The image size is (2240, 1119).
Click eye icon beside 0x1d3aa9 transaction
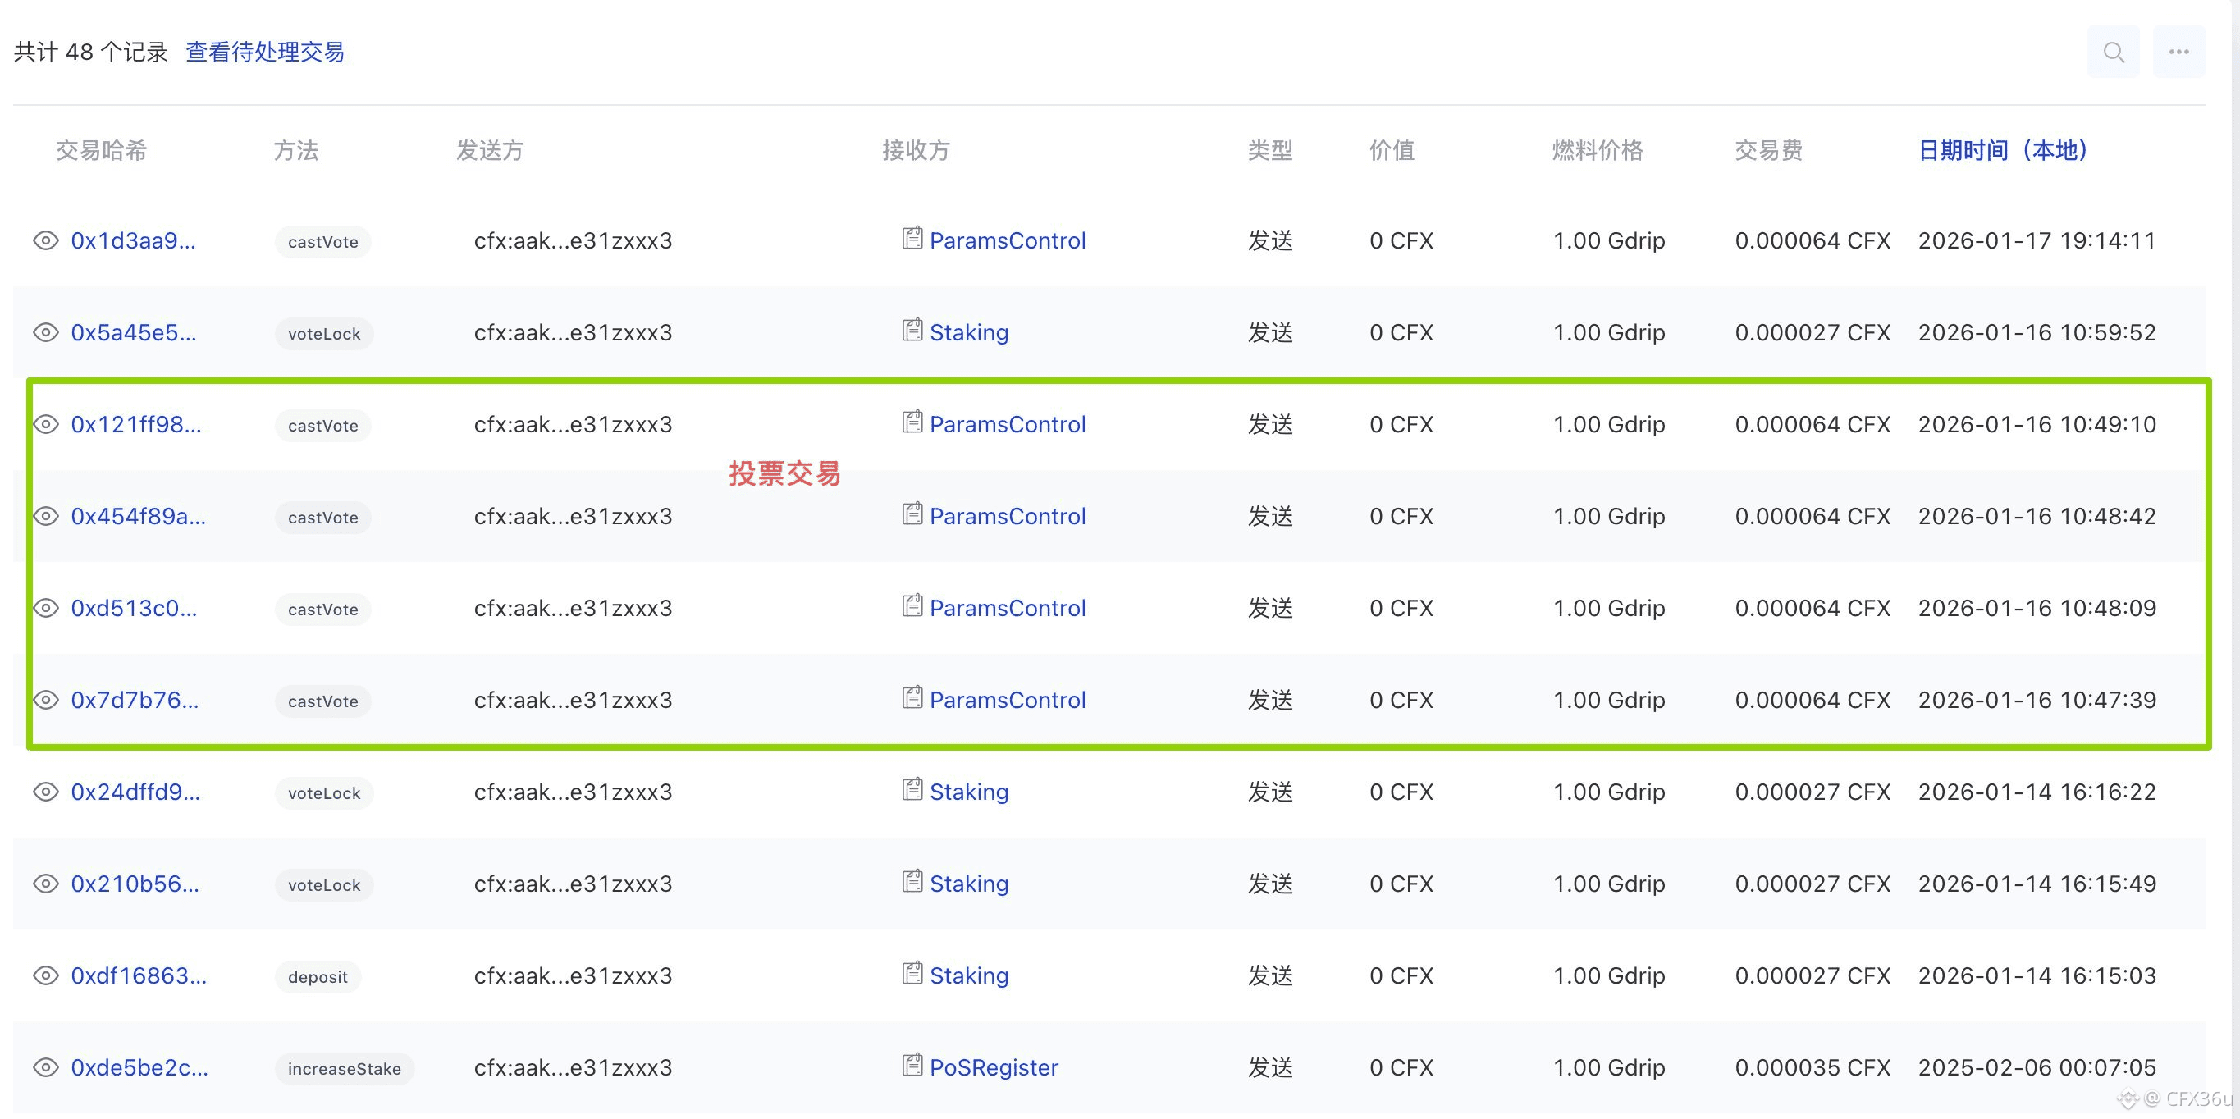(45, 241)
